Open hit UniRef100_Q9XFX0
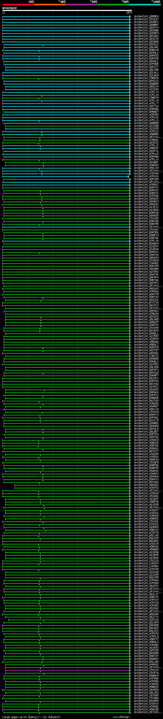This screenshot has width=163, height=719. click(146, 28)
